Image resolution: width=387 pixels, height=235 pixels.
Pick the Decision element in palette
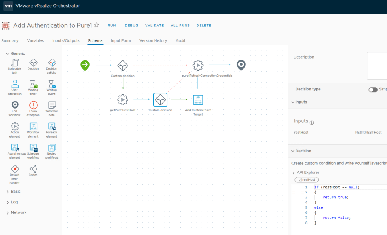point(33,63)
